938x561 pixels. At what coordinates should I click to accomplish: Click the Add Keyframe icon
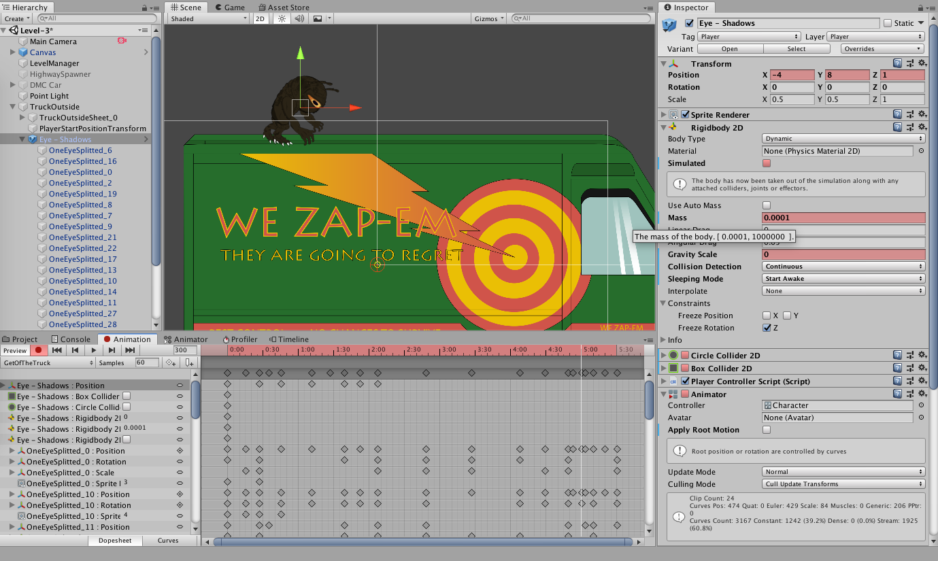[171, 363]
